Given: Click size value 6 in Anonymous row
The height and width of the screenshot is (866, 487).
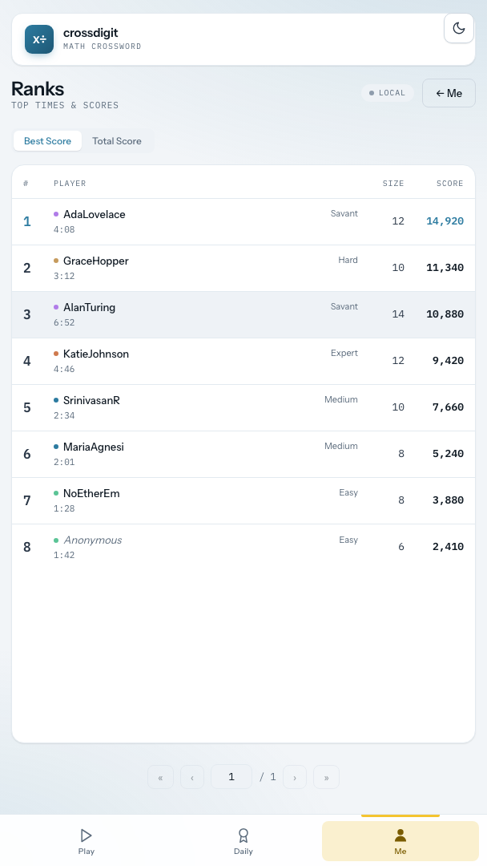Looking at the screenshot, I should click(x=401, y=547).
